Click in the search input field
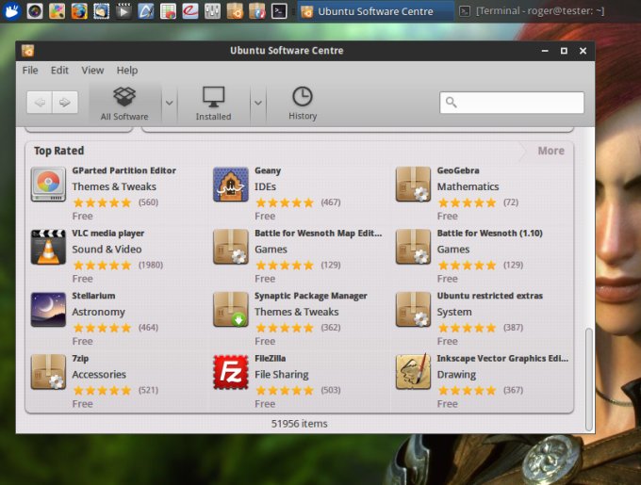The width and height of the screenshot is (641, 485). point(512,102)
